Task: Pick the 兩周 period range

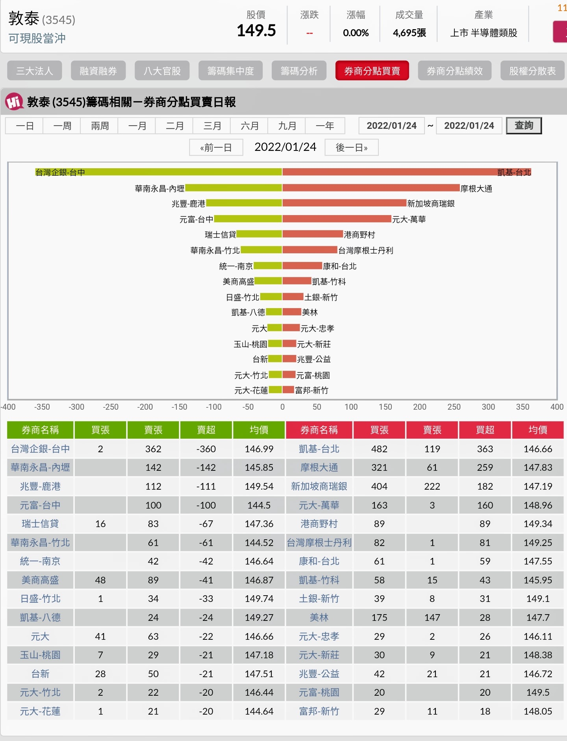Action: [100, 126]
